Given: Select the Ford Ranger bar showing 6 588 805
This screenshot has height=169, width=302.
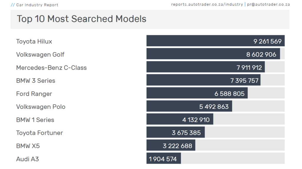Looking at the screenshot, I should click(x=197, y=93).
